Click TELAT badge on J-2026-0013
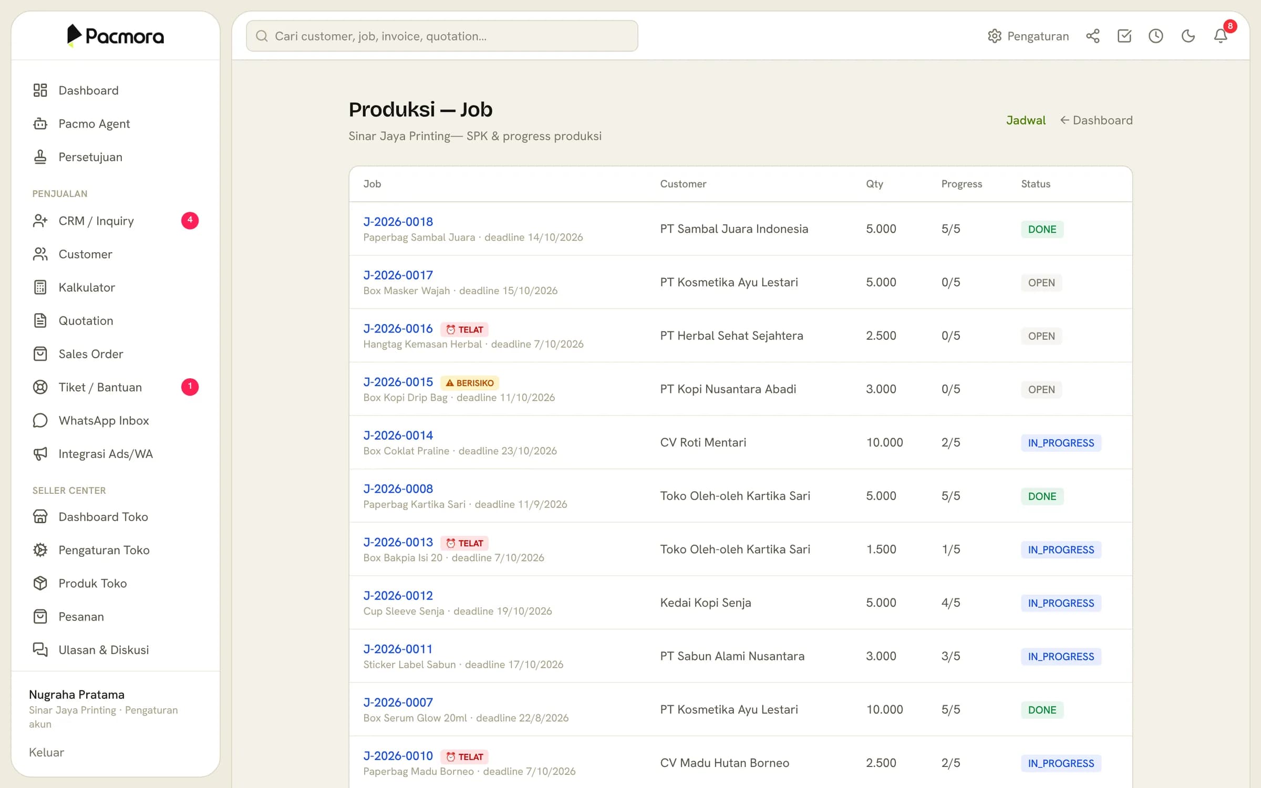The width and height of the screenshot is (1261, 788). 464,543
